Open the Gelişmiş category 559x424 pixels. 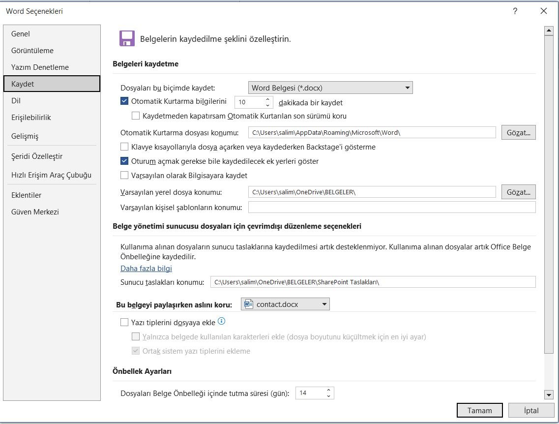click(x=52, y=136)
